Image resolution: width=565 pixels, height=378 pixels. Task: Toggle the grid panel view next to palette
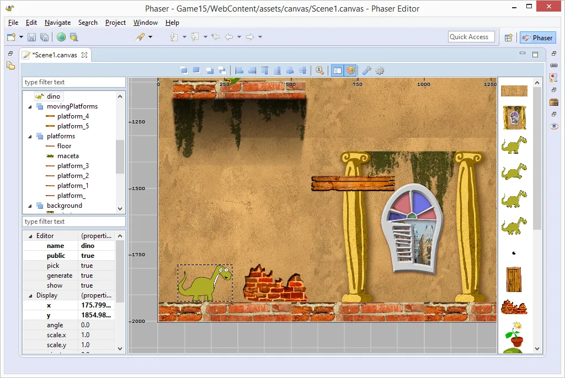pyautogui.click(x=337, y=71)
